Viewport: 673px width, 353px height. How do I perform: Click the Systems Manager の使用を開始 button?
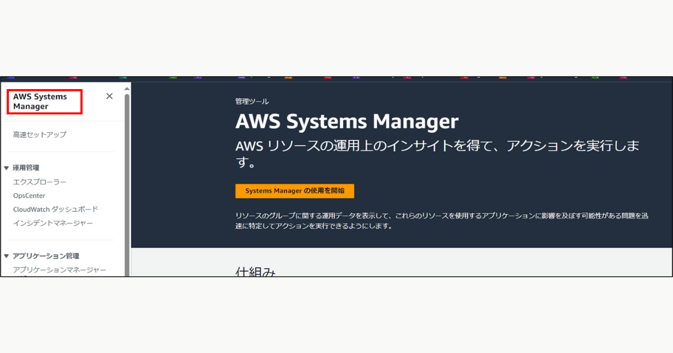[x=294, y=191]
